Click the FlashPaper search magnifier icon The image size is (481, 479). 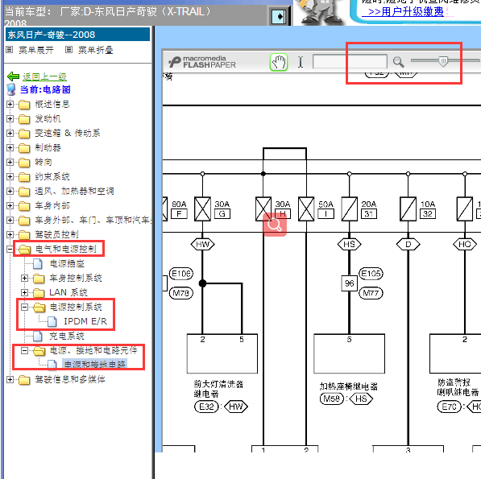pyautogui.click(x=398, y=62)
